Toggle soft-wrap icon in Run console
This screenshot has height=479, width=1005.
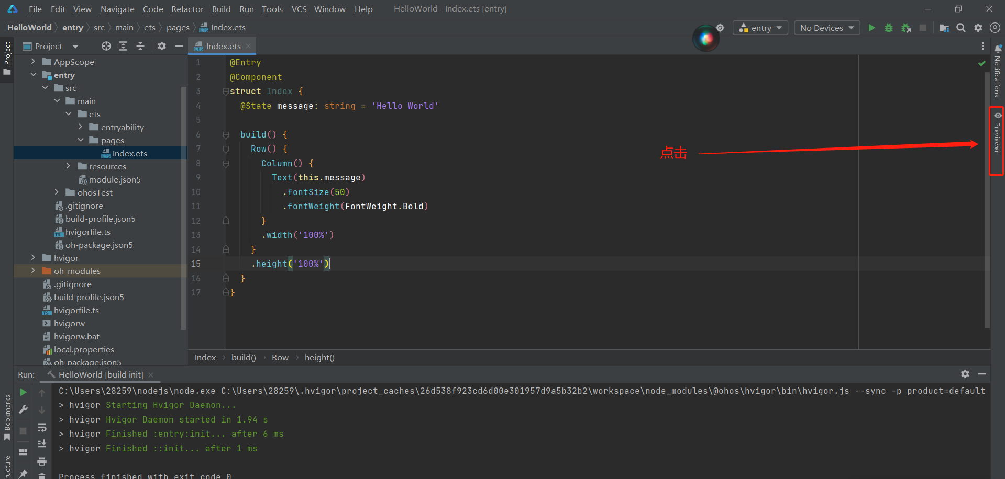coord(42,427)
